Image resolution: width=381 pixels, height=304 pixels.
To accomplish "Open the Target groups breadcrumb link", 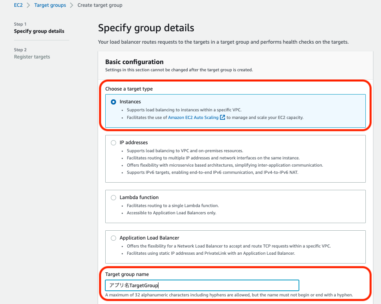I will 50,5.
